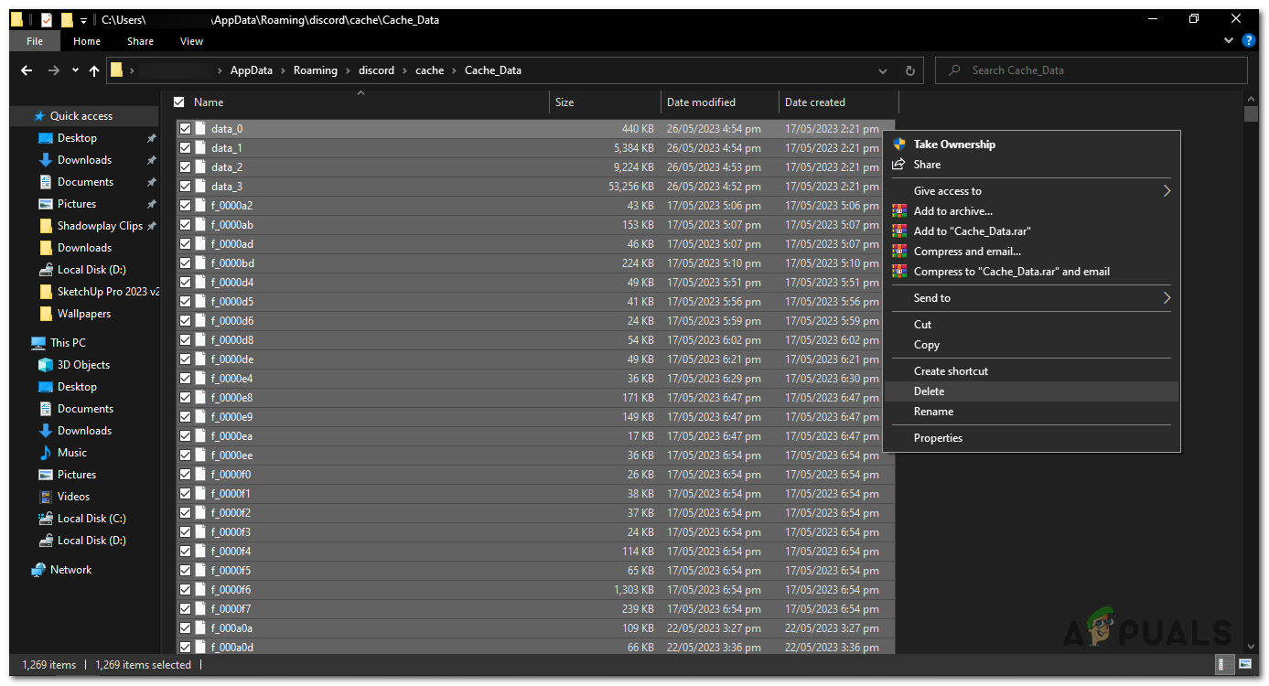Image resolution: width=1269 pixels, height=686 pixels.
Task: Navigate back with the back arrow
Action: pos(26,70)
